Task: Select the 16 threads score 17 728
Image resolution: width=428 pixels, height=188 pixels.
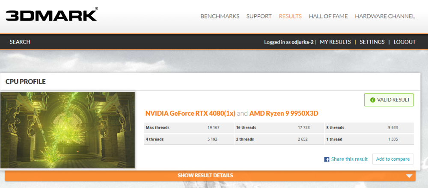Action: [303, 127]
